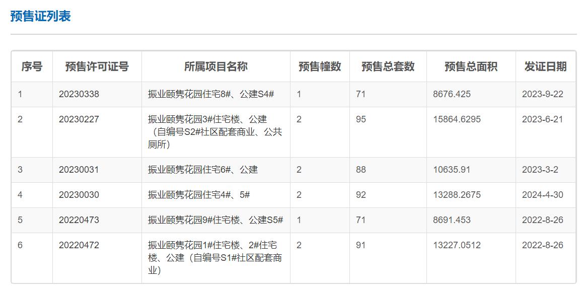Click serial number for permit 20230338

tap(20, 94)
